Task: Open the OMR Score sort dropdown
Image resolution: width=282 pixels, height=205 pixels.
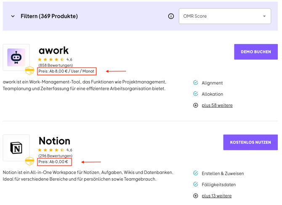Action: tap(225, 16)
